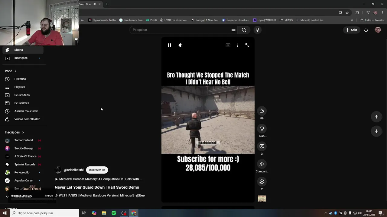Pause the playing Short

[169, 45]
